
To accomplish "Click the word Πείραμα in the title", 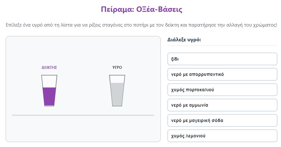I will click(x=117, y=9).
